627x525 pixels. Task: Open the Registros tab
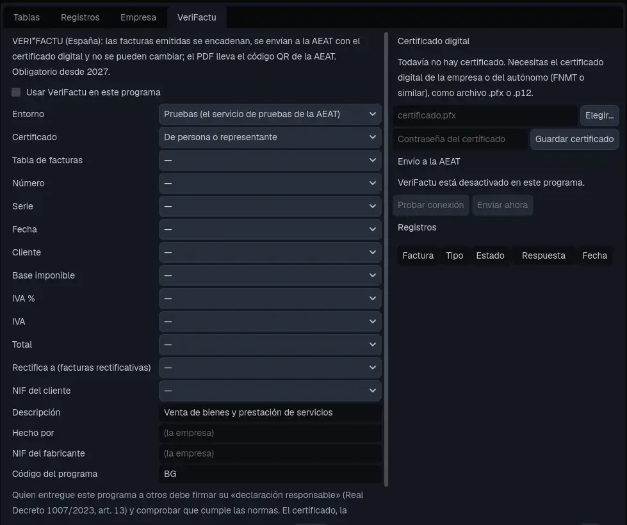click(x=80, y=17)
